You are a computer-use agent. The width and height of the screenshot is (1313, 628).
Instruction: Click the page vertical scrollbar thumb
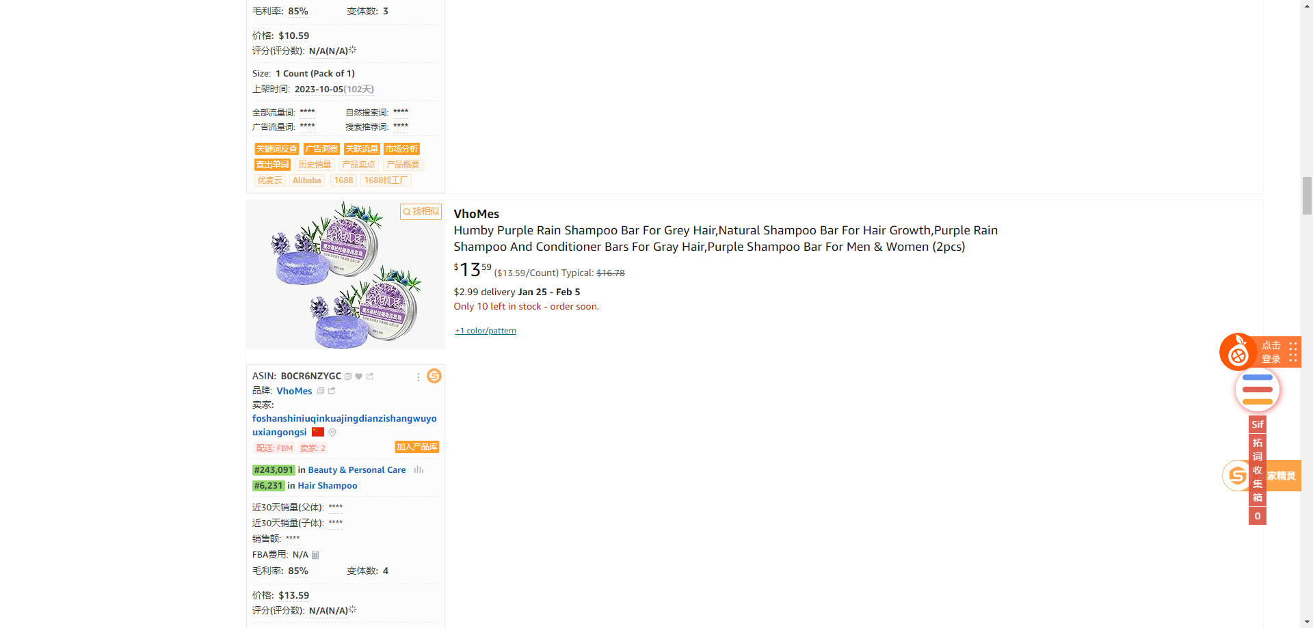[1307, 195]
